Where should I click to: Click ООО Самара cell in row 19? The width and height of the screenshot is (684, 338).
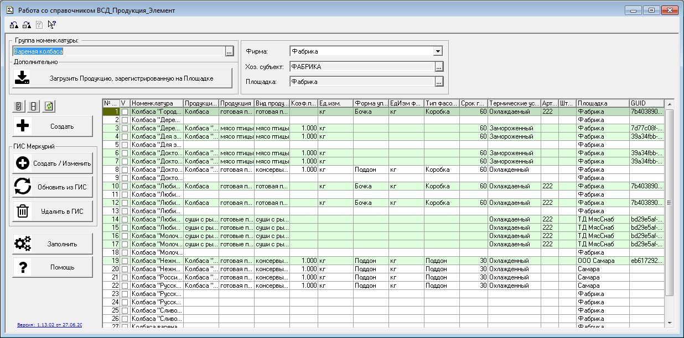point(603,261)
